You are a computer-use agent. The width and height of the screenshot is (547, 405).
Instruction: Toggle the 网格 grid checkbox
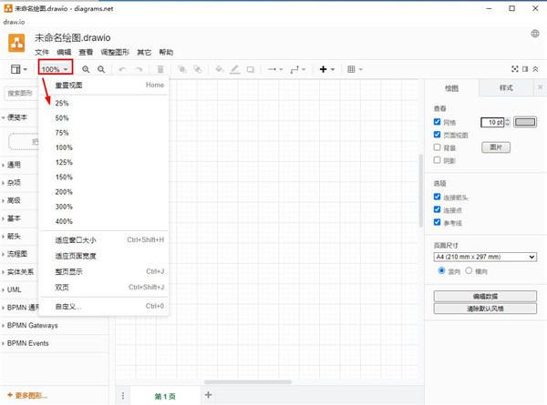click(x=439, y=121)
